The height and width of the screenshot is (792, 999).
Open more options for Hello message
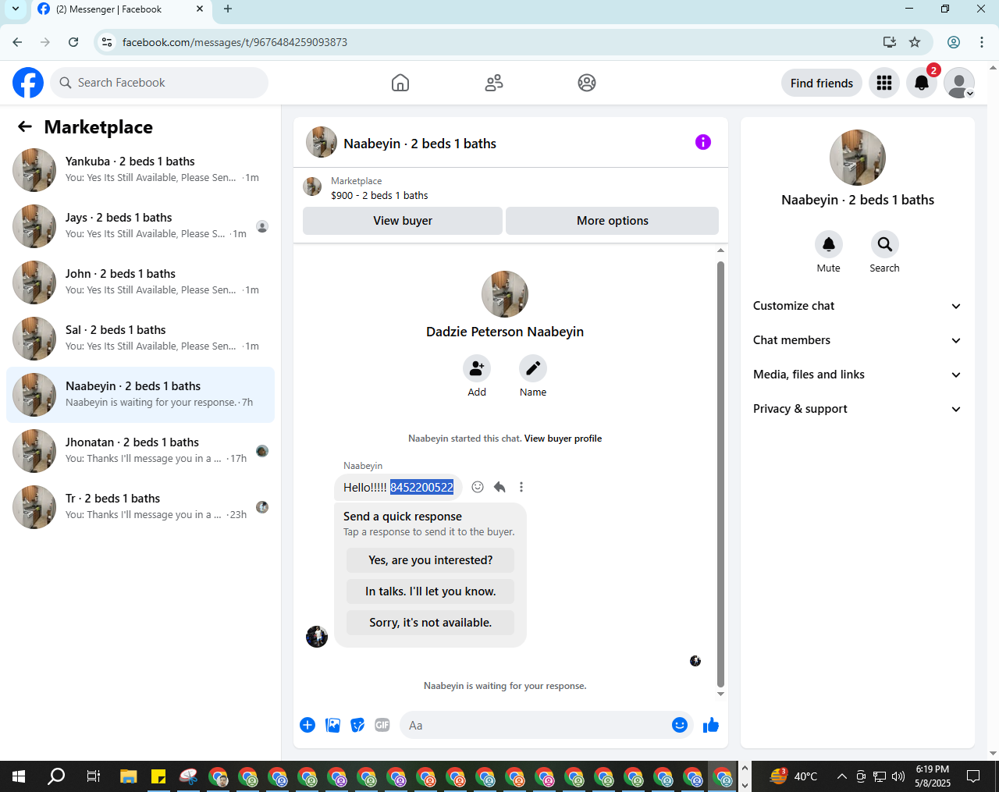tap(521, 487)
